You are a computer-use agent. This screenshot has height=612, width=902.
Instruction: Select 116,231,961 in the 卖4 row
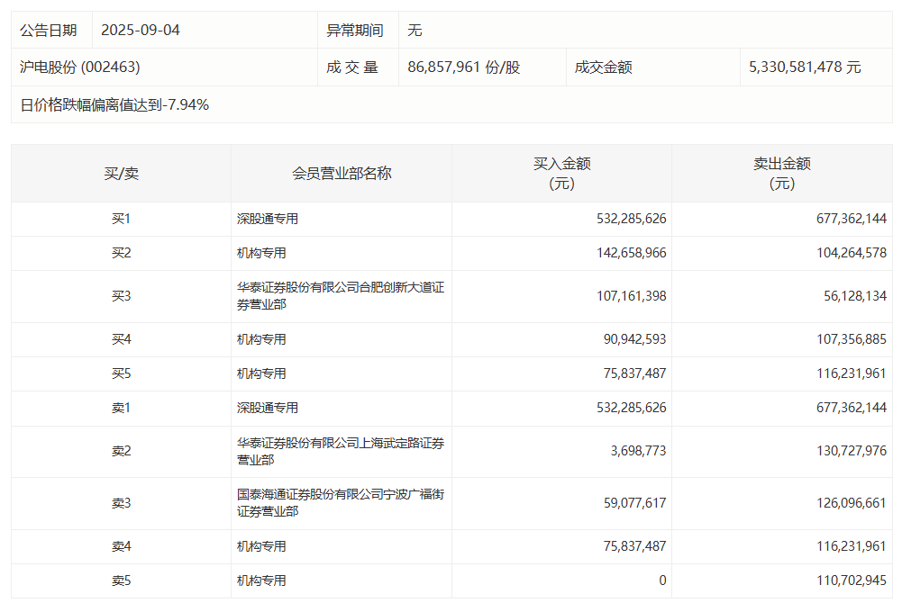(x=852, y=546)
